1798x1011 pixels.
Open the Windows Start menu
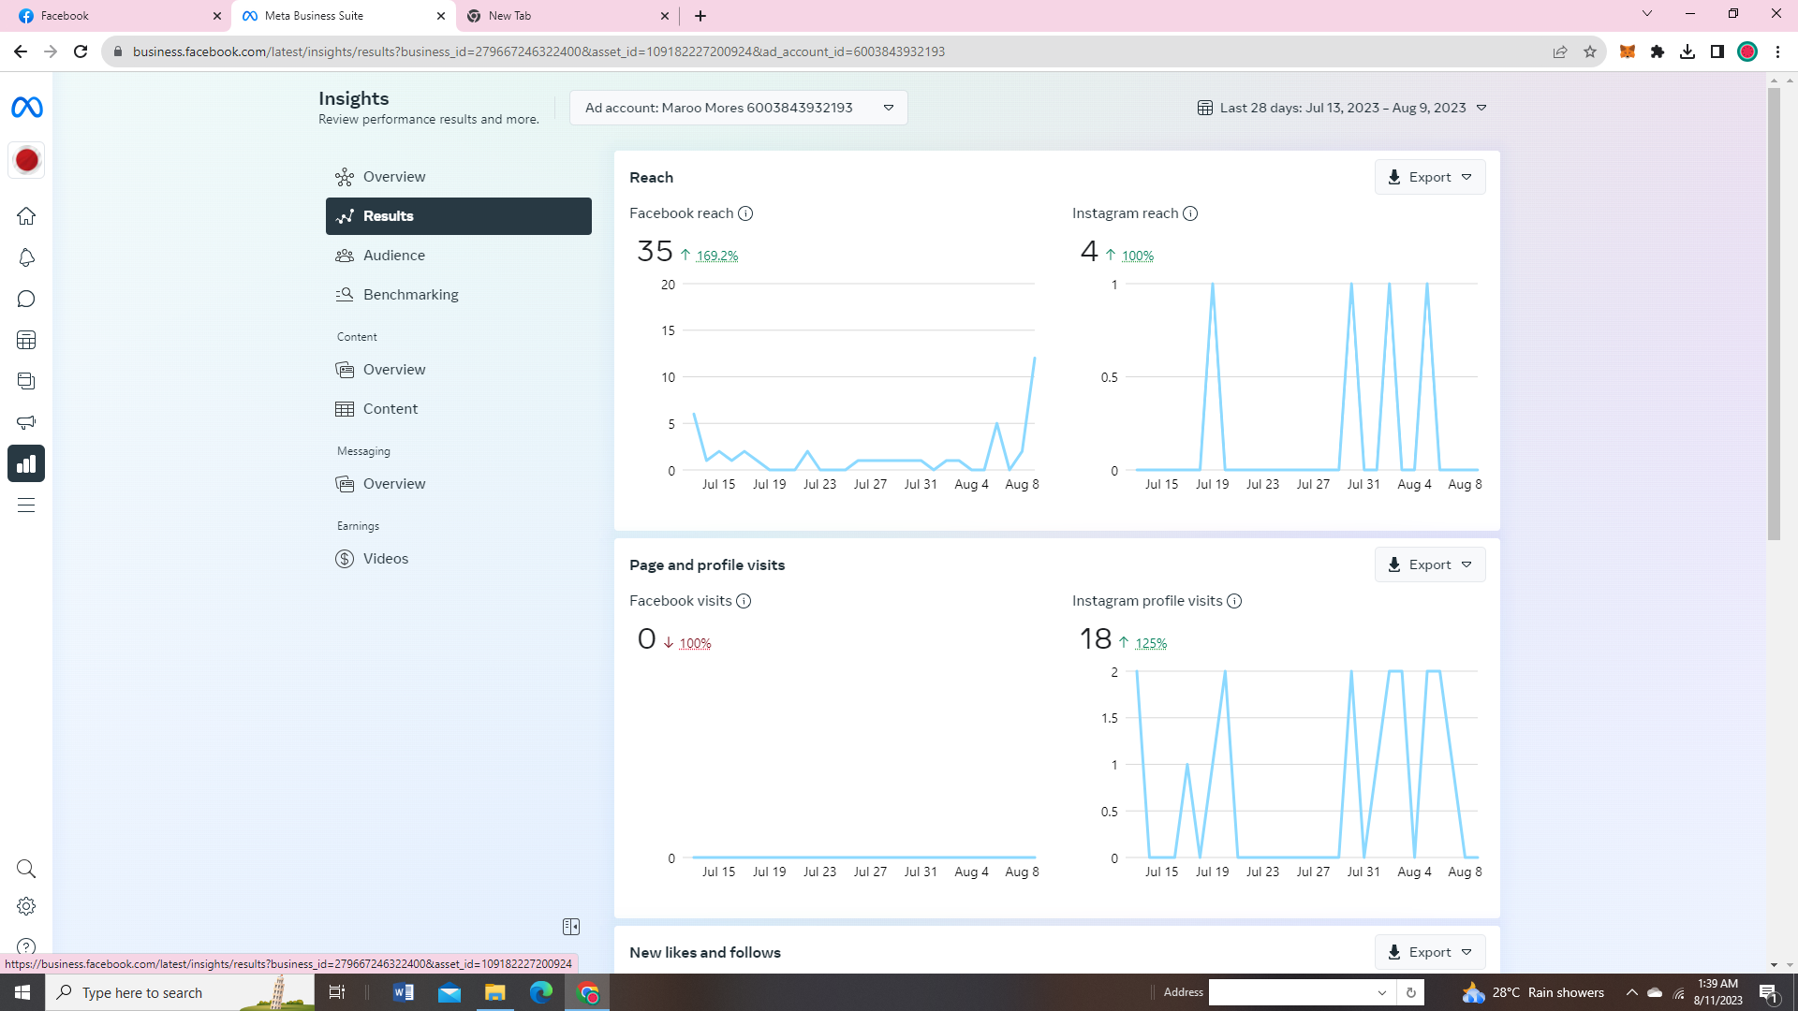point(22,992)
